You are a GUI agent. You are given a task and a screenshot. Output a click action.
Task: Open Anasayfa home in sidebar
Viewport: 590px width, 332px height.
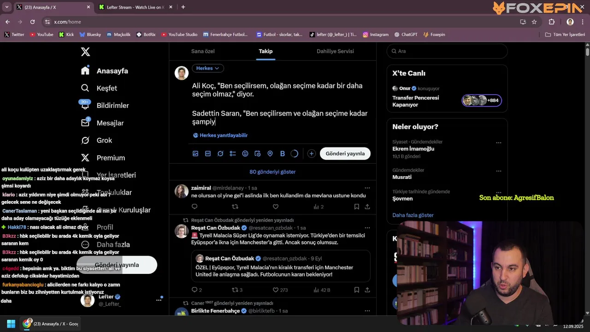[x=105, y=71]
